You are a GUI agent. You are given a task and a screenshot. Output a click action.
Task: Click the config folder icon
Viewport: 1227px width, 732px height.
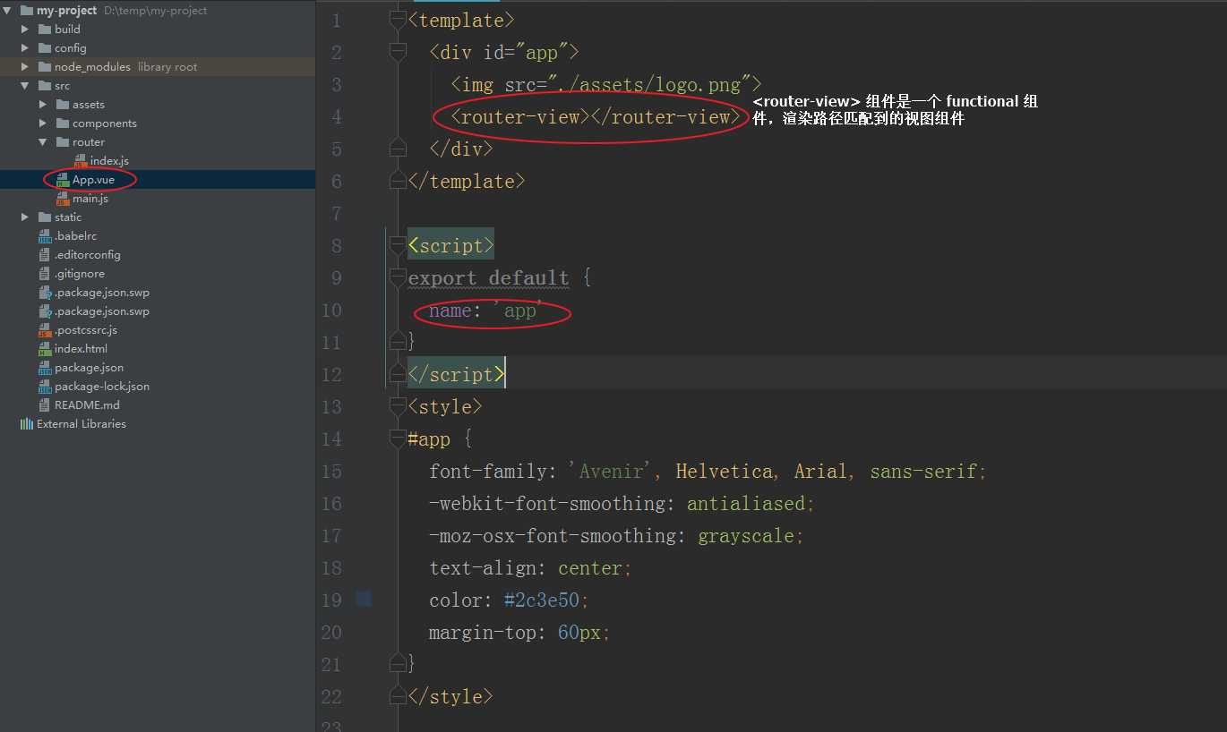click(x=45, y=48)
